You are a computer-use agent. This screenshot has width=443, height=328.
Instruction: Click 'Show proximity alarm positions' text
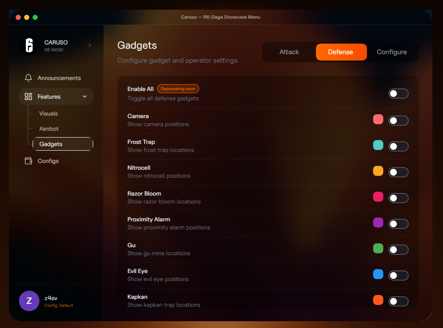point(169,228)
